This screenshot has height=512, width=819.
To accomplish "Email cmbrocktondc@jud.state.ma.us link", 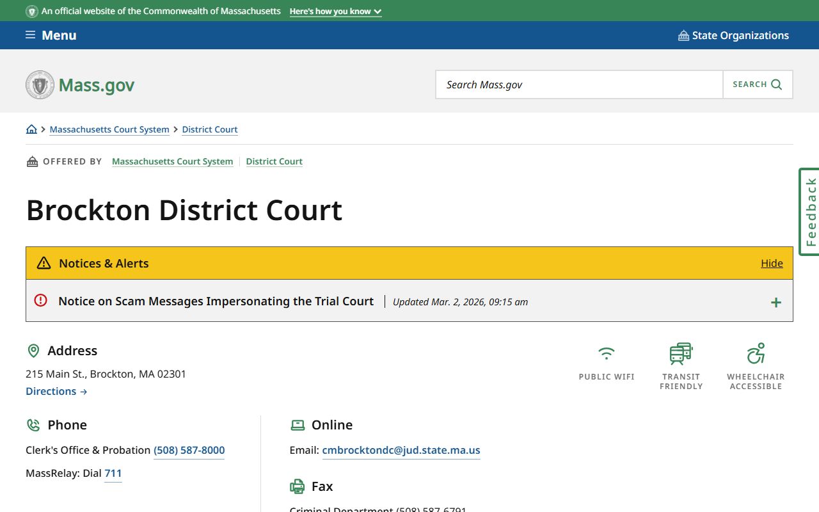I will pyautogui.click(x=401, y=450).
